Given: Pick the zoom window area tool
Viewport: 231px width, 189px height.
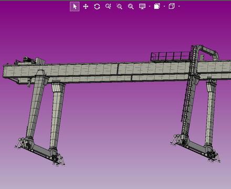Looking at the screenshot, I should (x=119, y=7).
